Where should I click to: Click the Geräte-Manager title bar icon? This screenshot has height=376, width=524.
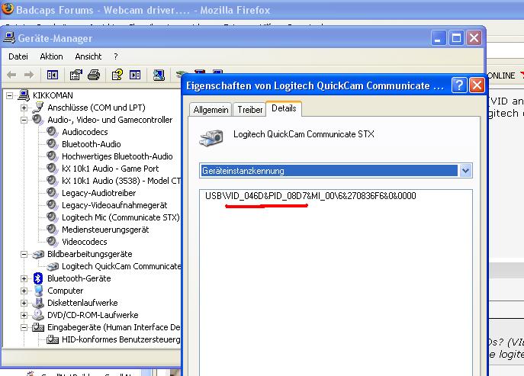tap(9, 38)
